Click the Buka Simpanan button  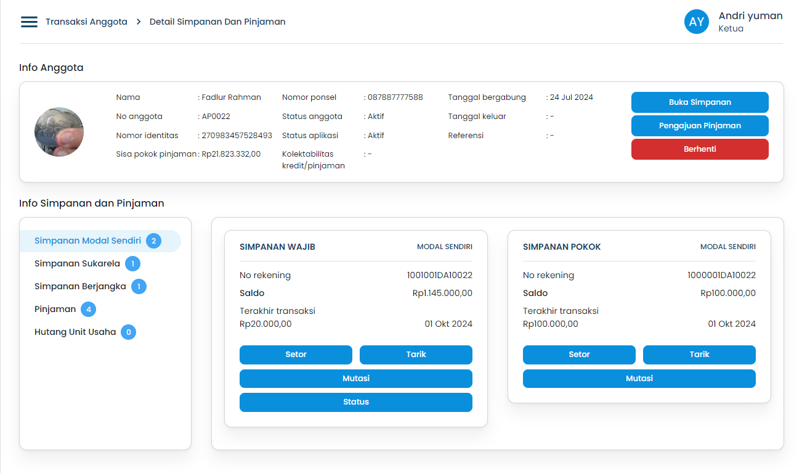700,102
